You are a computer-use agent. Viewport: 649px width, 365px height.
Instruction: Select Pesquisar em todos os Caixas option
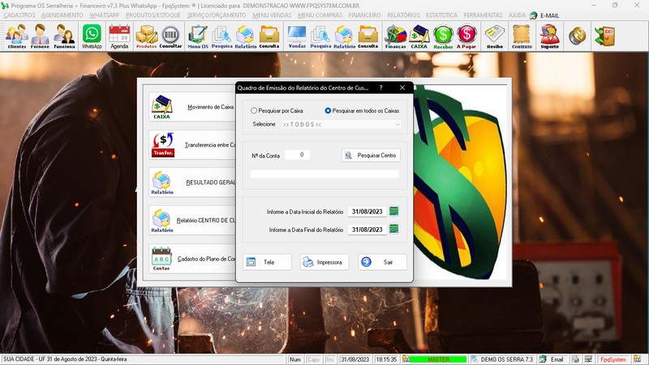[x=329, y=110]
